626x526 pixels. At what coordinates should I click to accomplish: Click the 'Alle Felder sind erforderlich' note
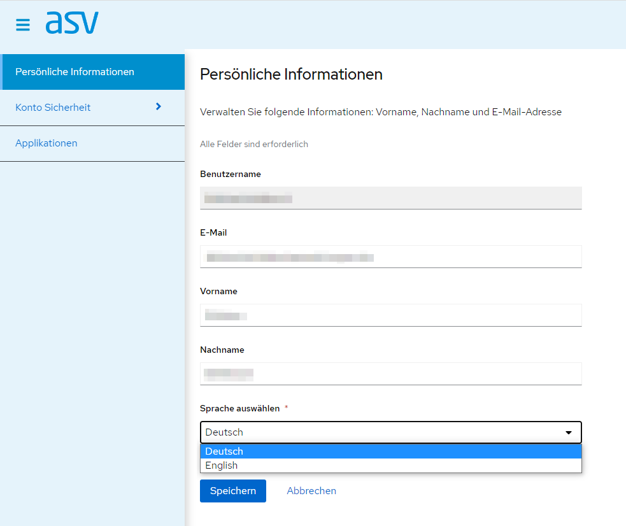254,144
